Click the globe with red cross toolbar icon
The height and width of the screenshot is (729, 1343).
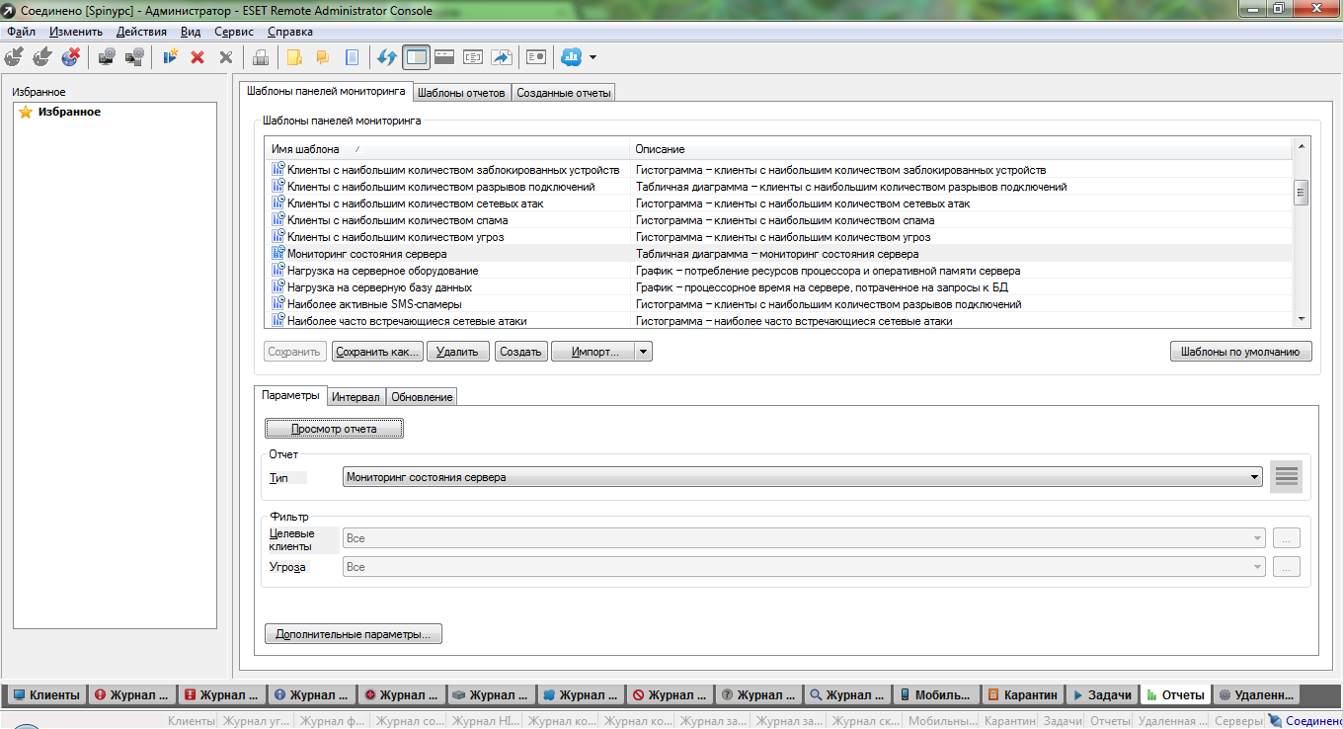[x=71, y=57]
